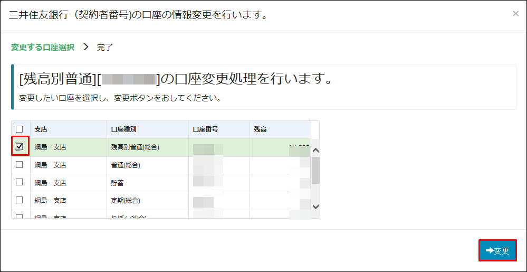
Task: Close the dialog with the × button
Action: 515,13
